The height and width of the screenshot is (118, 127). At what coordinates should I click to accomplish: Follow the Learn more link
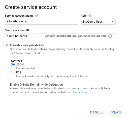80,92
